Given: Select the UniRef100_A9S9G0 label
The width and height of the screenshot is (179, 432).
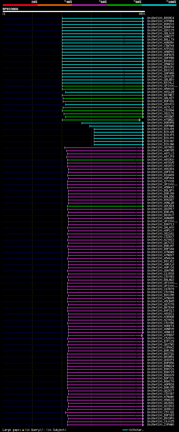Looking at the screenshot, I should [161, 160].
